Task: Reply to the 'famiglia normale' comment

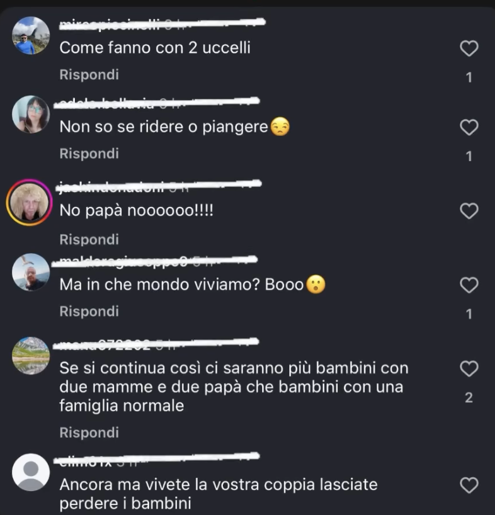Action: coord(89,433)
